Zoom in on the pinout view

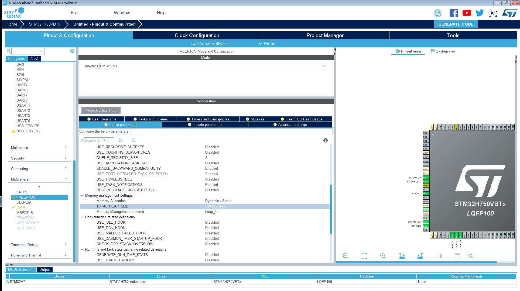345,256
